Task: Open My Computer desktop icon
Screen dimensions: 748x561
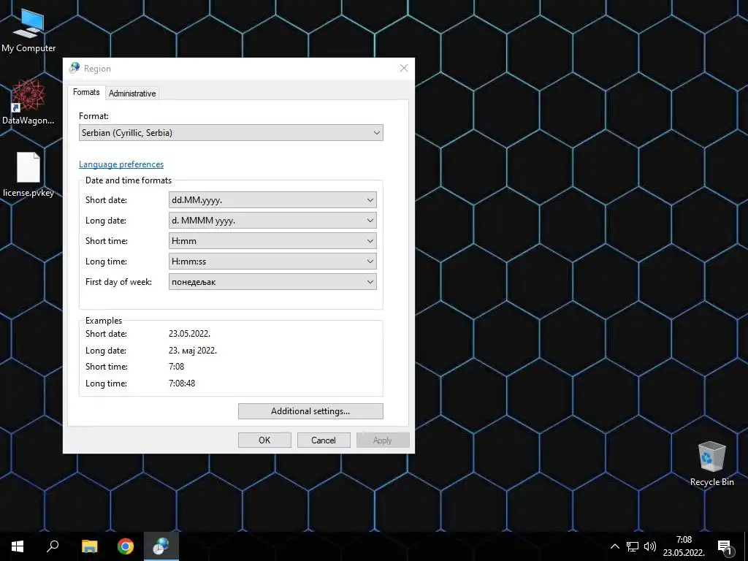Action: point(28,31)
